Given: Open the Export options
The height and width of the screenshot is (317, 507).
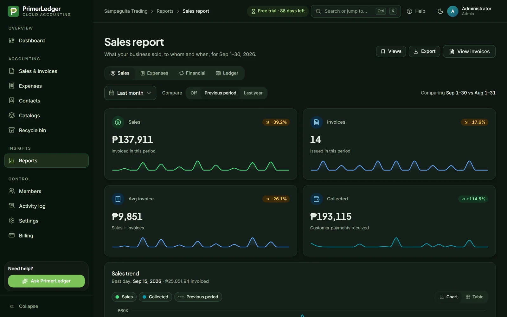Looking at the screenshot, I should point(424,51).
